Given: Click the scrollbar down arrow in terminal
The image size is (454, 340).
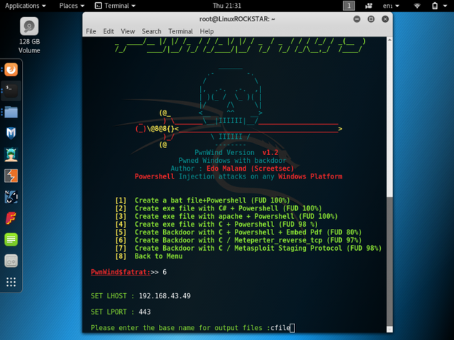Looking at the screenshot, I should point(389,329).
